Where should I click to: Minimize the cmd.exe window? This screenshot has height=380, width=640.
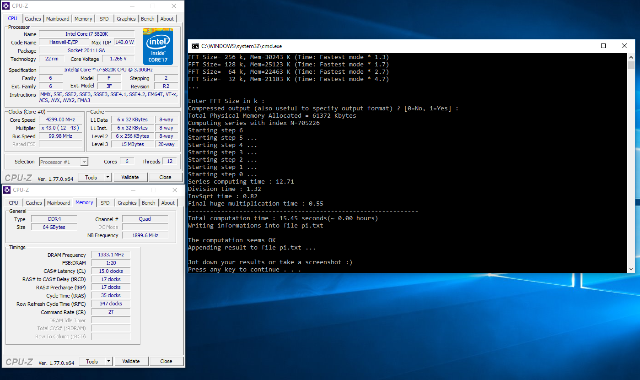pos(582,46)
